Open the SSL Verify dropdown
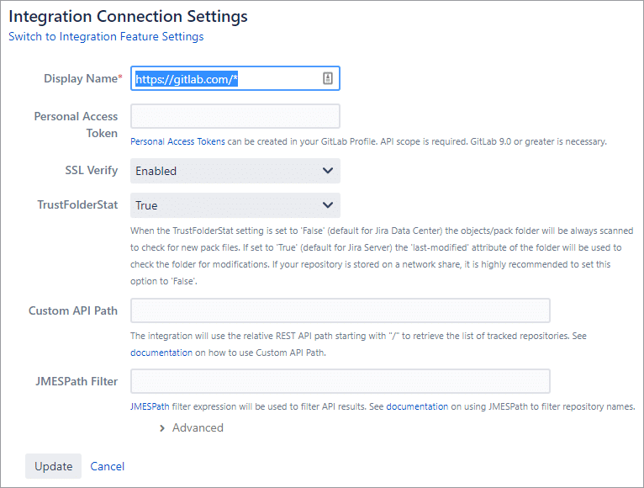644x488 pixels. 235,171
